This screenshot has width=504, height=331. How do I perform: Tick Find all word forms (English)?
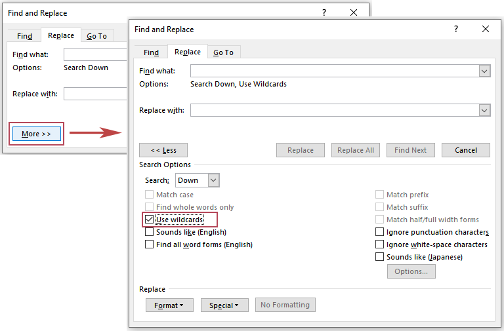pos(150,244)
